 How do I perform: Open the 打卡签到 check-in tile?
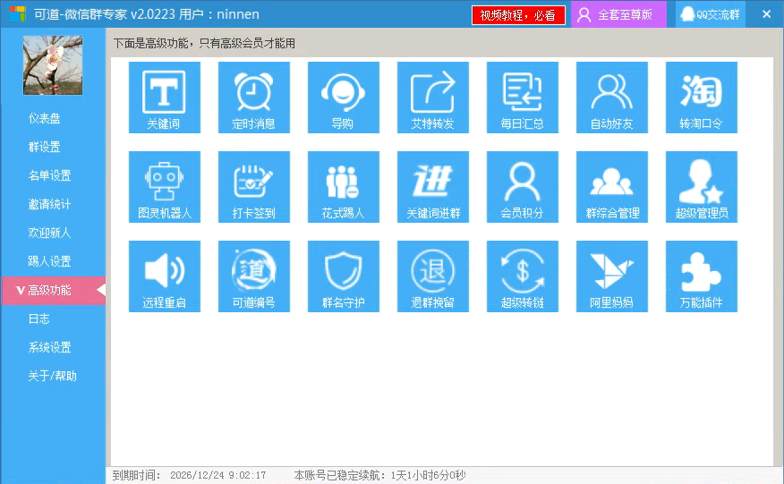pyautogui.click(x=253, y=186)
